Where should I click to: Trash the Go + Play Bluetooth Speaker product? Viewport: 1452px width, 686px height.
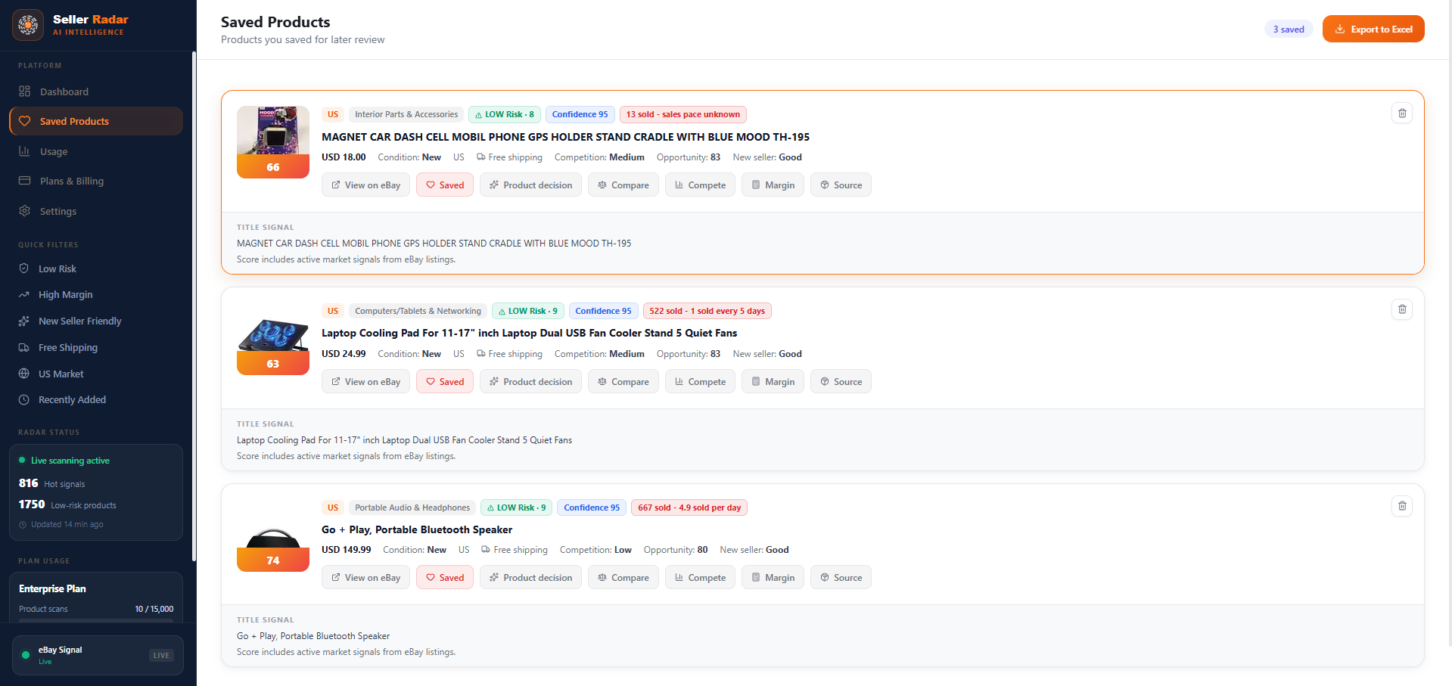click(1402, 505)
